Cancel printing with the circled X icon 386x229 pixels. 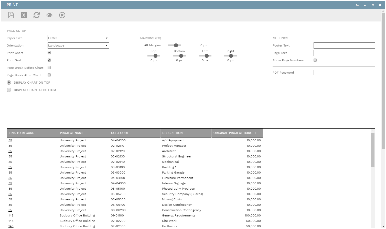click(x=62, y=15)
